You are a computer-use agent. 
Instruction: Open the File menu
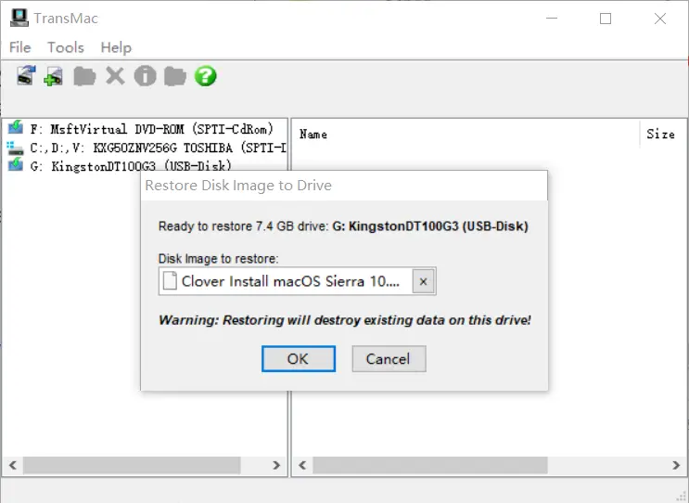[19, 47]
